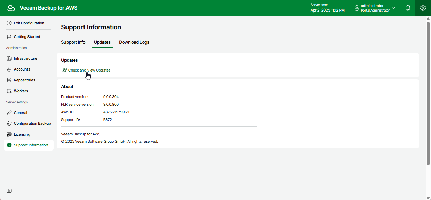Open Configuration Backup settings
The height and width of the screenshot is (200, 431).
[x=32, y=123]
